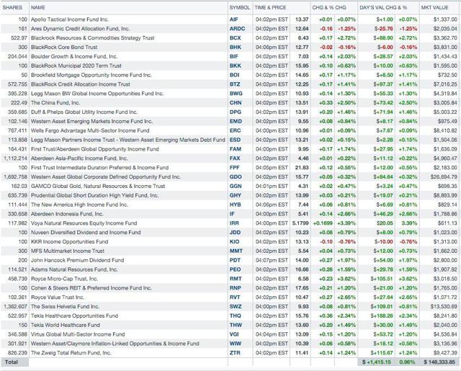Open the GDO ticker link

(x=236, y=177)
